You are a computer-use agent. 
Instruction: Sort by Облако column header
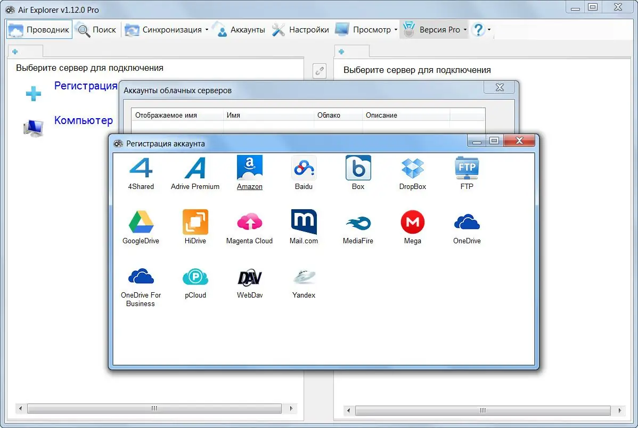(338, 115)
